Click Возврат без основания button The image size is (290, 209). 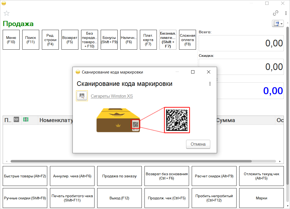(x=167, y=176)
